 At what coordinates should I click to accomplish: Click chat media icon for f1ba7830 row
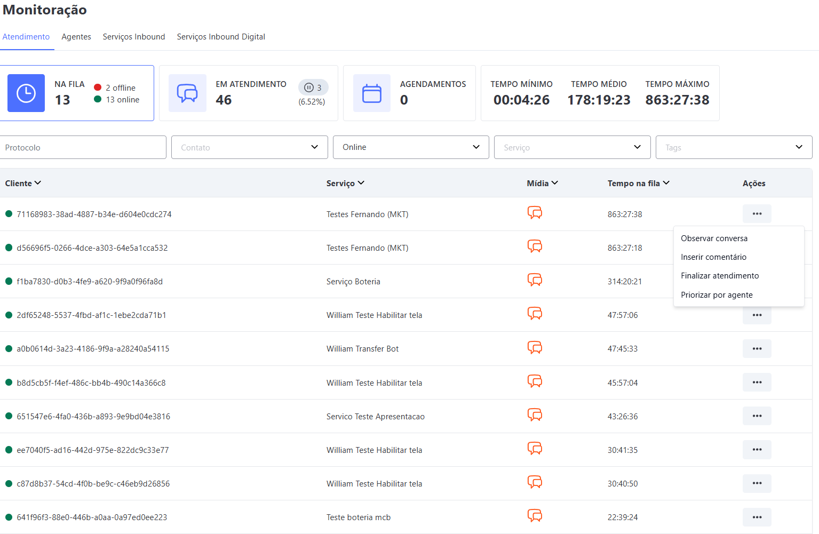pos(535,280)
